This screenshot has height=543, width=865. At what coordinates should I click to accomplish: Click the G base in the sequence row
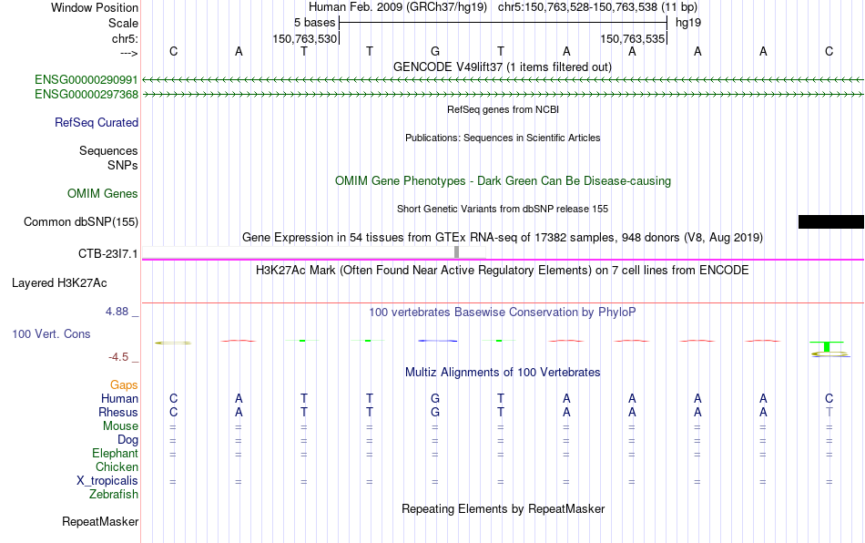click(x=435, y=51)
